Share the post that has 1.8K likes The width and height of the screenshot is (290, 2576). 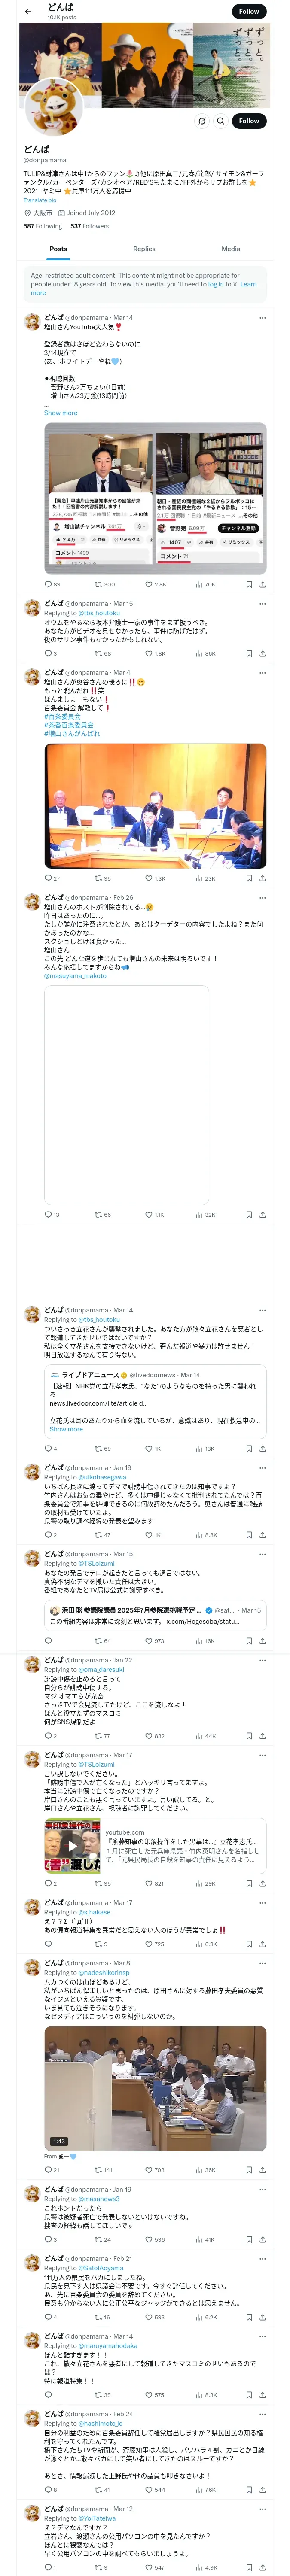(x=262, y=654)
